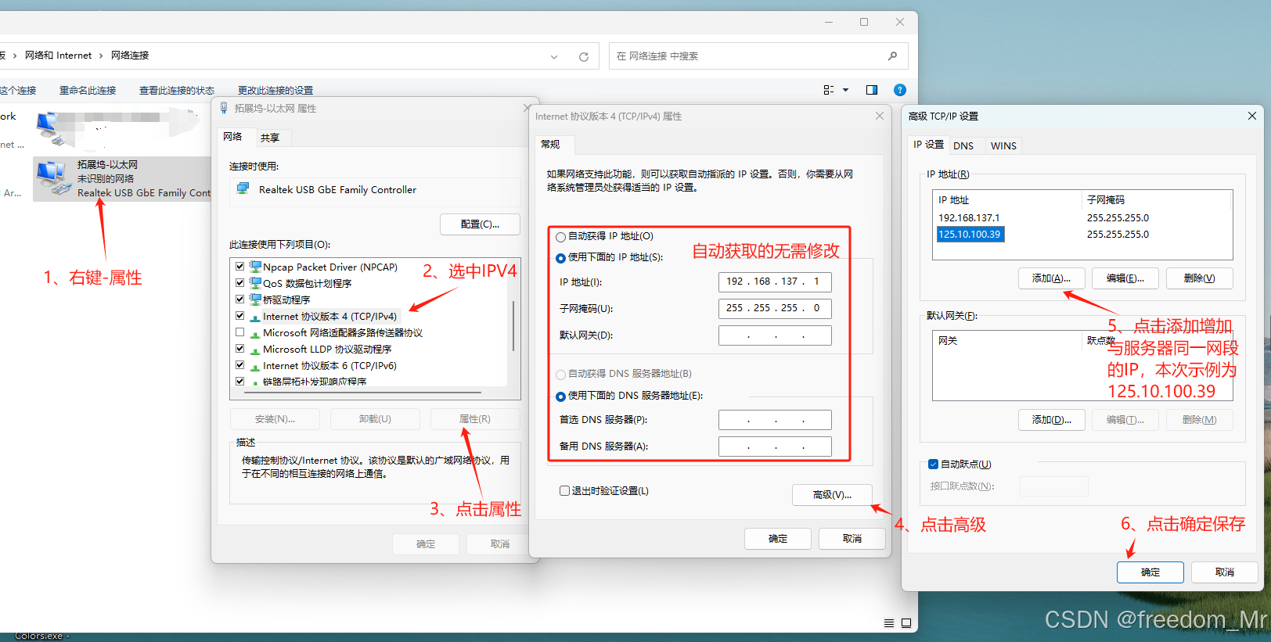The width and height of the screenshot is (1271, 642).
Task: Click the 网络连接 breadcrumb
Action: 130,56
